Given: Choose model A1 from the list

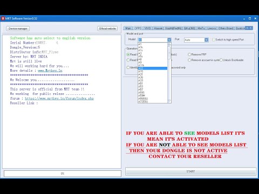Looking at the screenshot, I should pyautogui.click(x=153, y=44).
